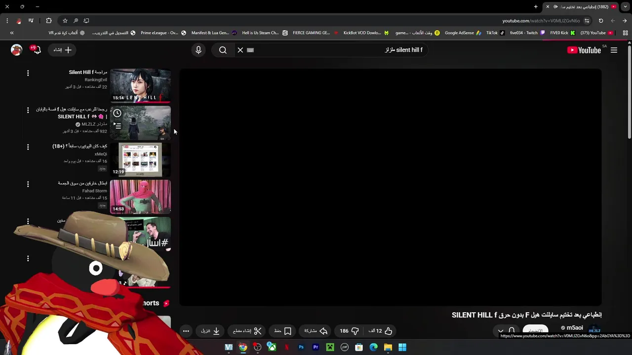Image resolution: width=632 pixels, height=355 pixels.
Task: Expand notification options chevron beside the bell
Action: (501, 331)
